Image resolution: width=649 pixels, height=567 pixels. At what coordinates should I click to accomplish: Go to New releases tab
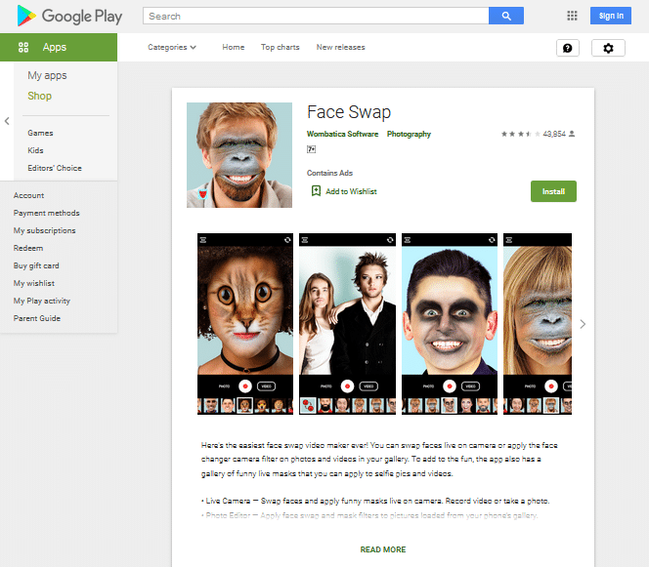(340, 47)
